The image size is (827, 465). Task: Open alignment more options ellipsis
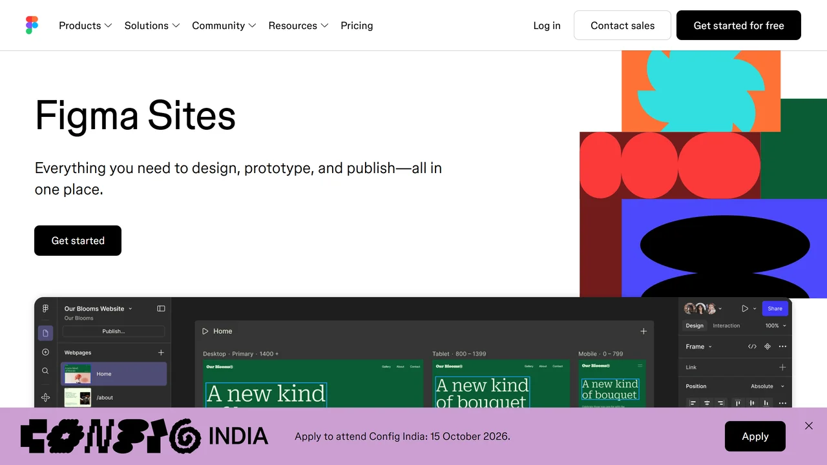pyautogui.click(x=782, y=403)
